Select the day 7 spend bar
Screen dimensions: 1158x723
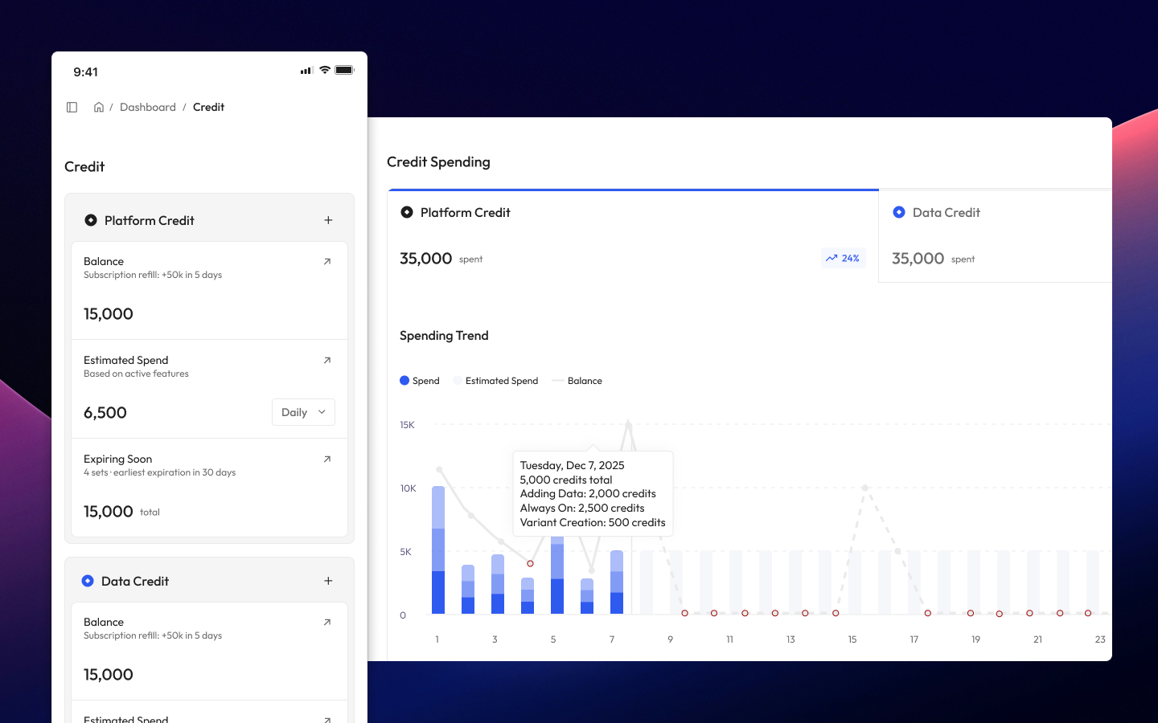point(617,582)
